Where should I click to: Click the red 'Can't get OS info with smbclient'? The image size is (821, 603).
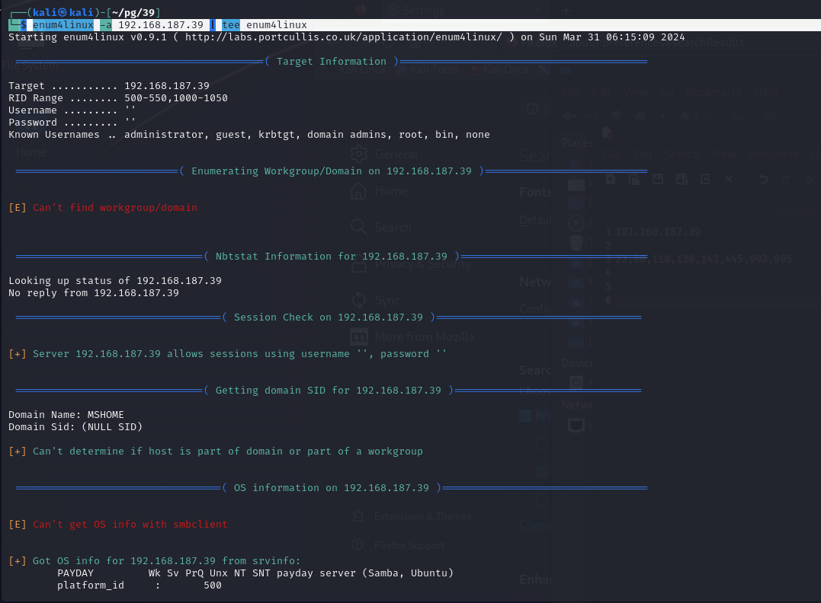pos(130,525)
